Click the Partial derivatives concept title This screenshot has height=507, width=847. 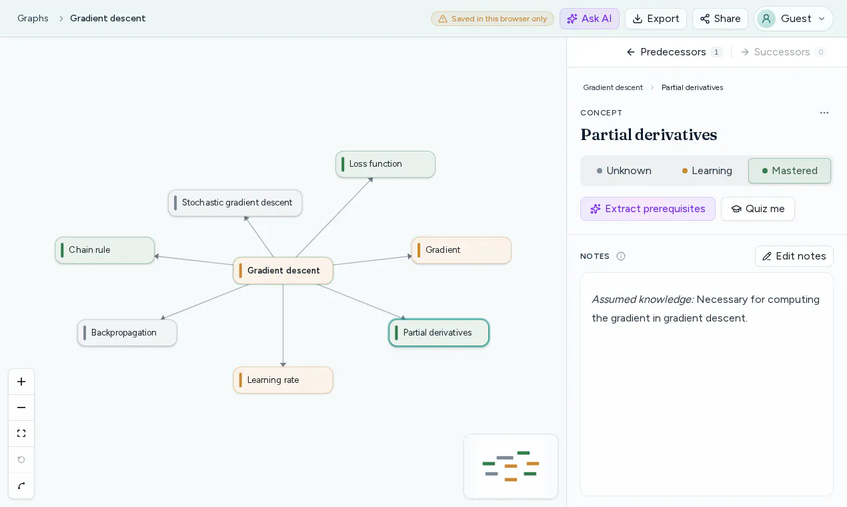[649, 135]
